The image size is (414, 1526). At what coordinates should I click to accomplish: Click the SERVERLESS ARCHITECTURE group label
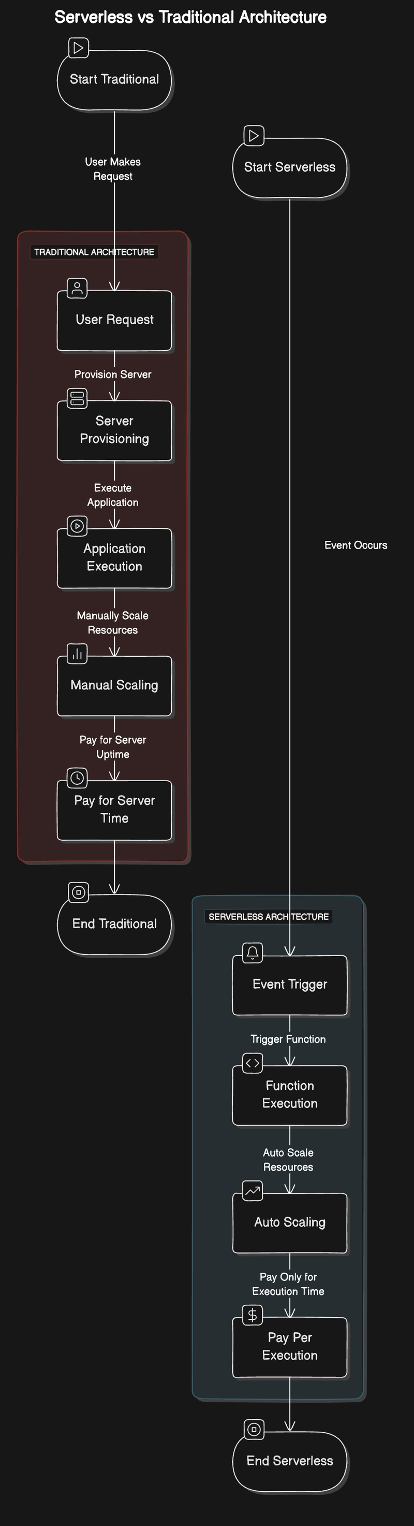tap(269, 916)
